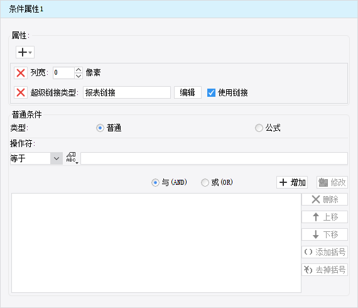This screenshot has width=358, height=308.
Task: Click the 删除 delete condition button
Action: [x=325, y=199]
